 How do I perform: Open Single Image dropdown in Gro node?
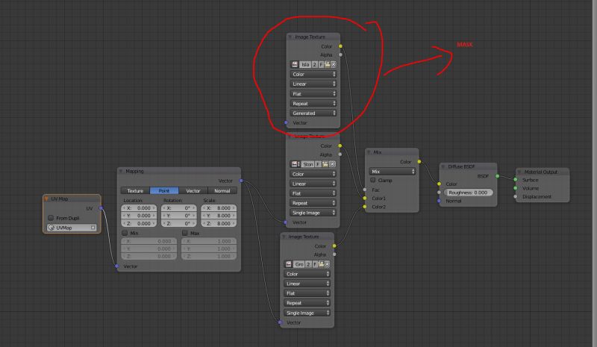tap(307, 313)
